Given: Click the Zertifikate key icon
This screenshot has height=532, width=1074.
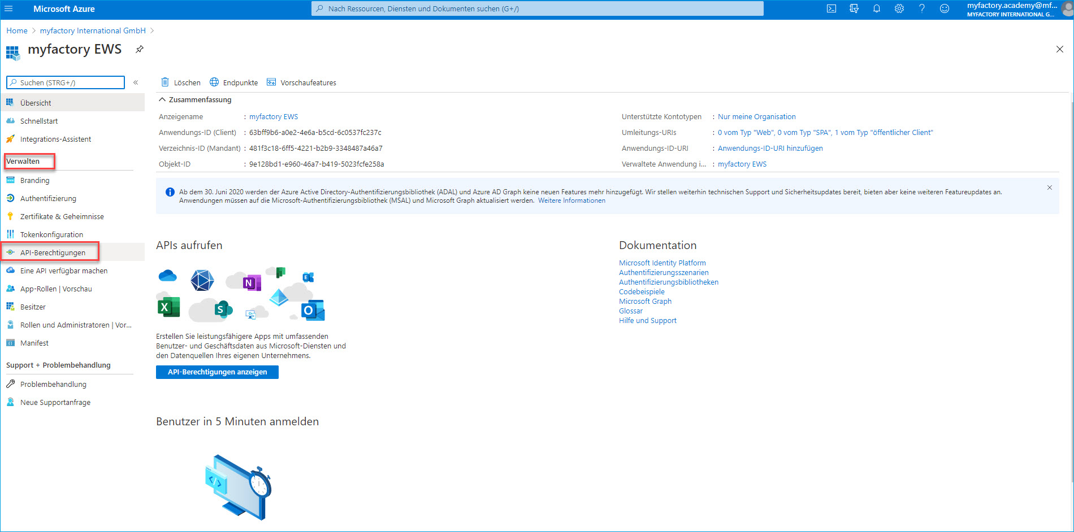Looking at the screenshot, I should [10, 216].
